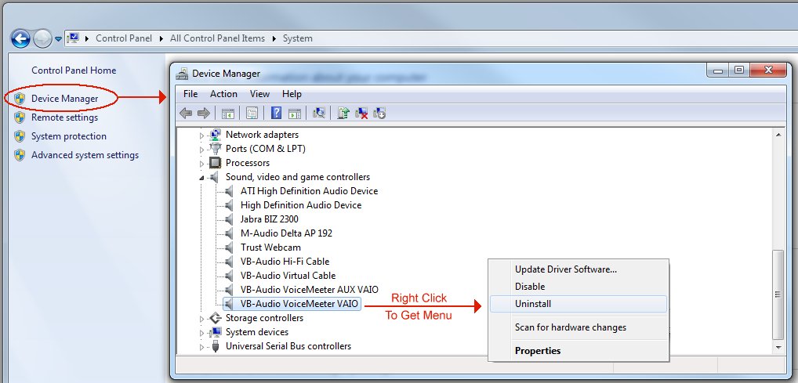Select the Network adapters category icon
Screen dimensions: 798x383
(216, 135)
